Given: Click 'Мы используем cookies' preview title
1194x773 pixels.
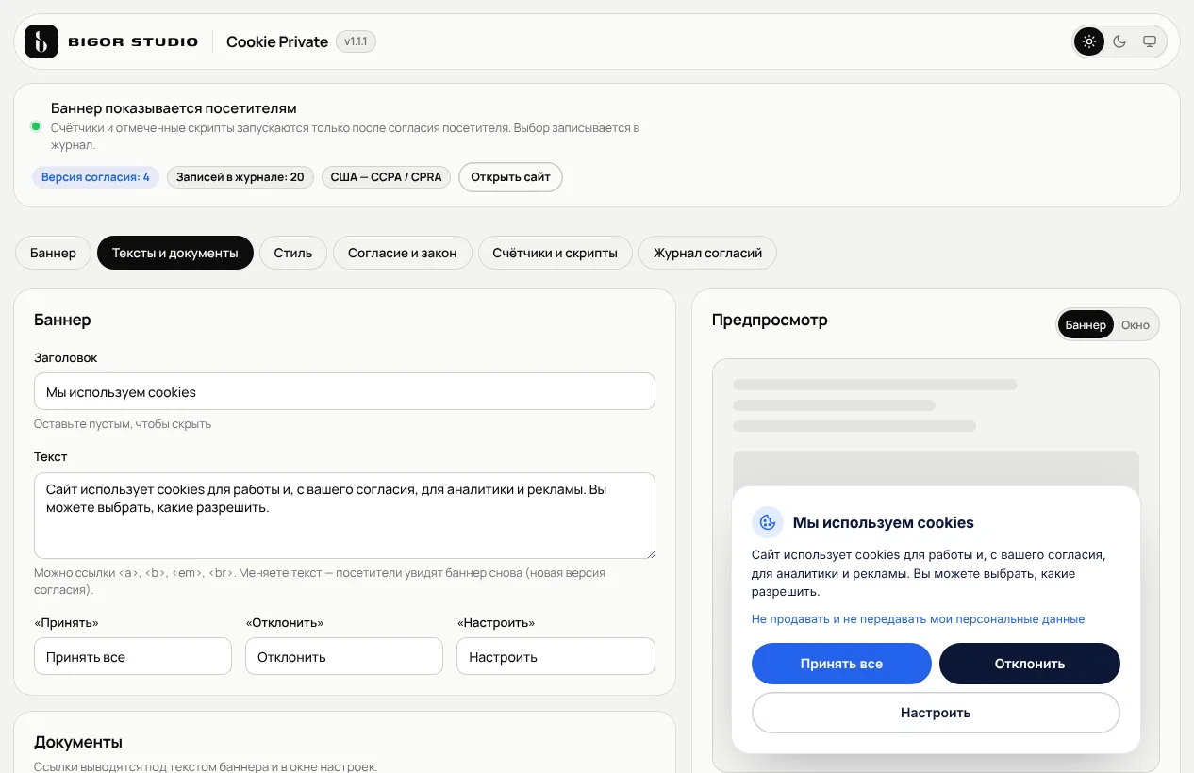Looking at the screenshot, I should point(884,522).
